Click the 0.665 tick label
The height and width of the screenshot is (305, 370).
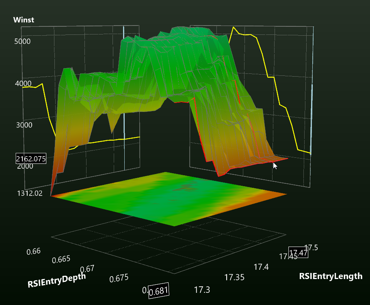pyautogui.click(x=61, y=260)
